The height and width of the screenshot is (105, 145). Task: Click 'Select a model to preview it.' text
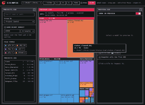(x=120, y=35)
